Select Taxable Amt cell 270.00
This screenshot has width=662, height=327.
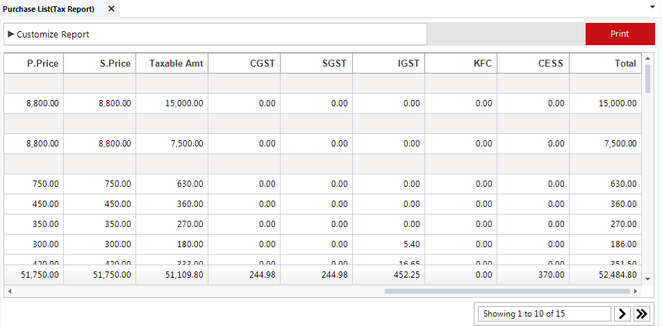tap(172, 224)
